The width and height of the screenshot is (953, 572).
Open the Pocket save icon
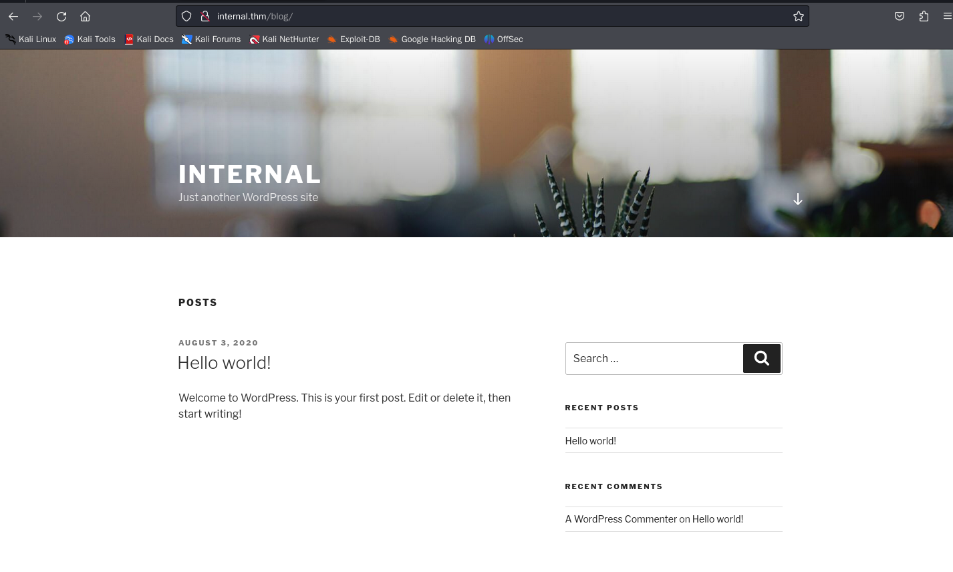[x=900, y=16]
